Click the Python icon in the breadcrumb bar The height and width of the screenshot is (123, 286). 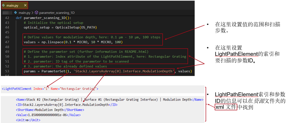[x=15, y=13]
